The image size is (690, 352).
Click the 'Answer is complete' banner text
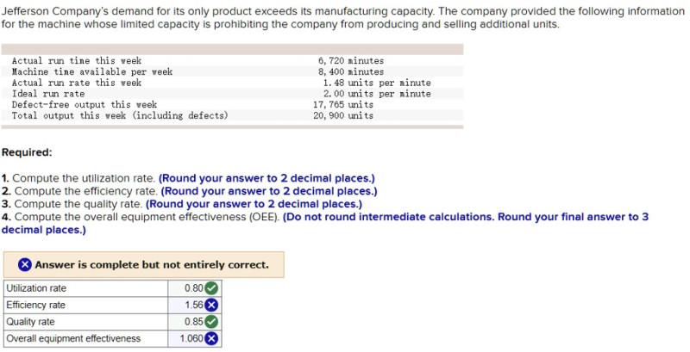pos(152,265)
